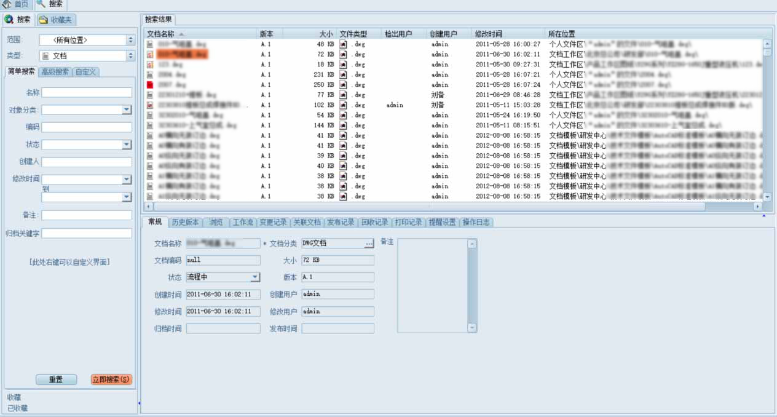
Task: Switch to the 工作流 tab
Action: pyautogui.click(x=243, y=222)
